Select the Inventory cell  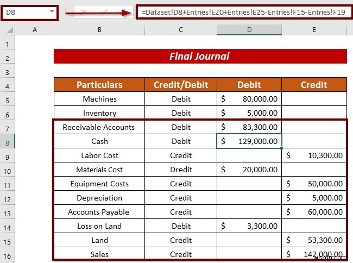pyautogui.click(x=99, y=113)
